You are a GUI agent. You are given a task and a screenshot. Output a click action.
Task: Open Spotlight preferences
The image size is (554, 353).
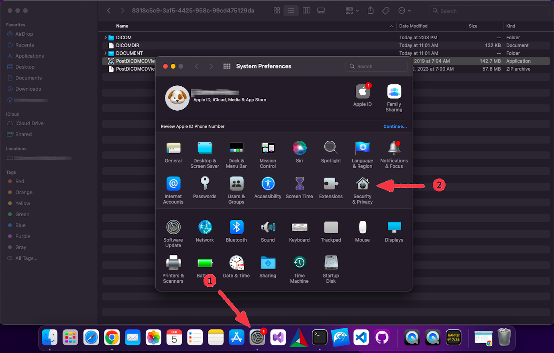331,148
